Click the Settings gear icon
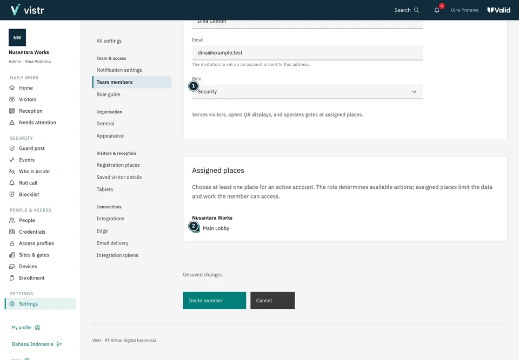 (x=12, y=304)
